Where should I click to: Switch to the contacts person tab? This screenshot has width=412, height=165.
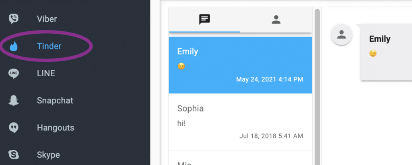click(276, 19)
